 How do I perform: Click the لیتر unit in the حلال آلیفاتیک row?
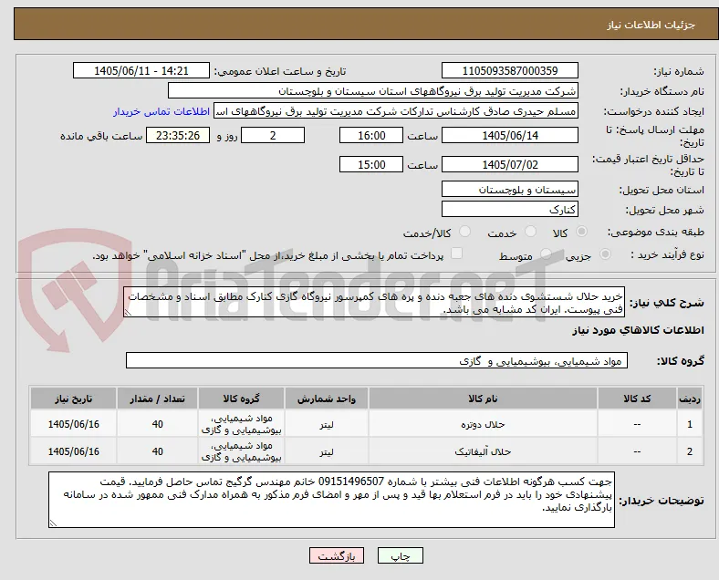(327, 451)
